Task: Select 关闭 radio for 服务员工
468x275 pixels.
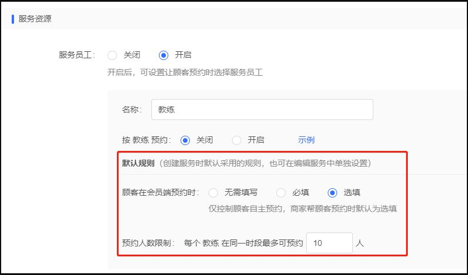Action: [x=112, y=55]
